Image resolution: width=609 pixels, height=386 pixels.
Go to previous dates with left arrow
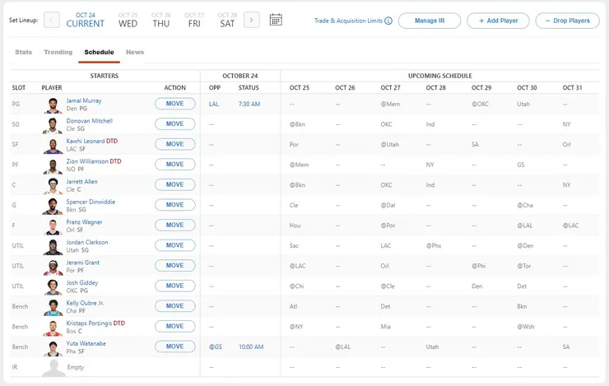click(51, 20)
